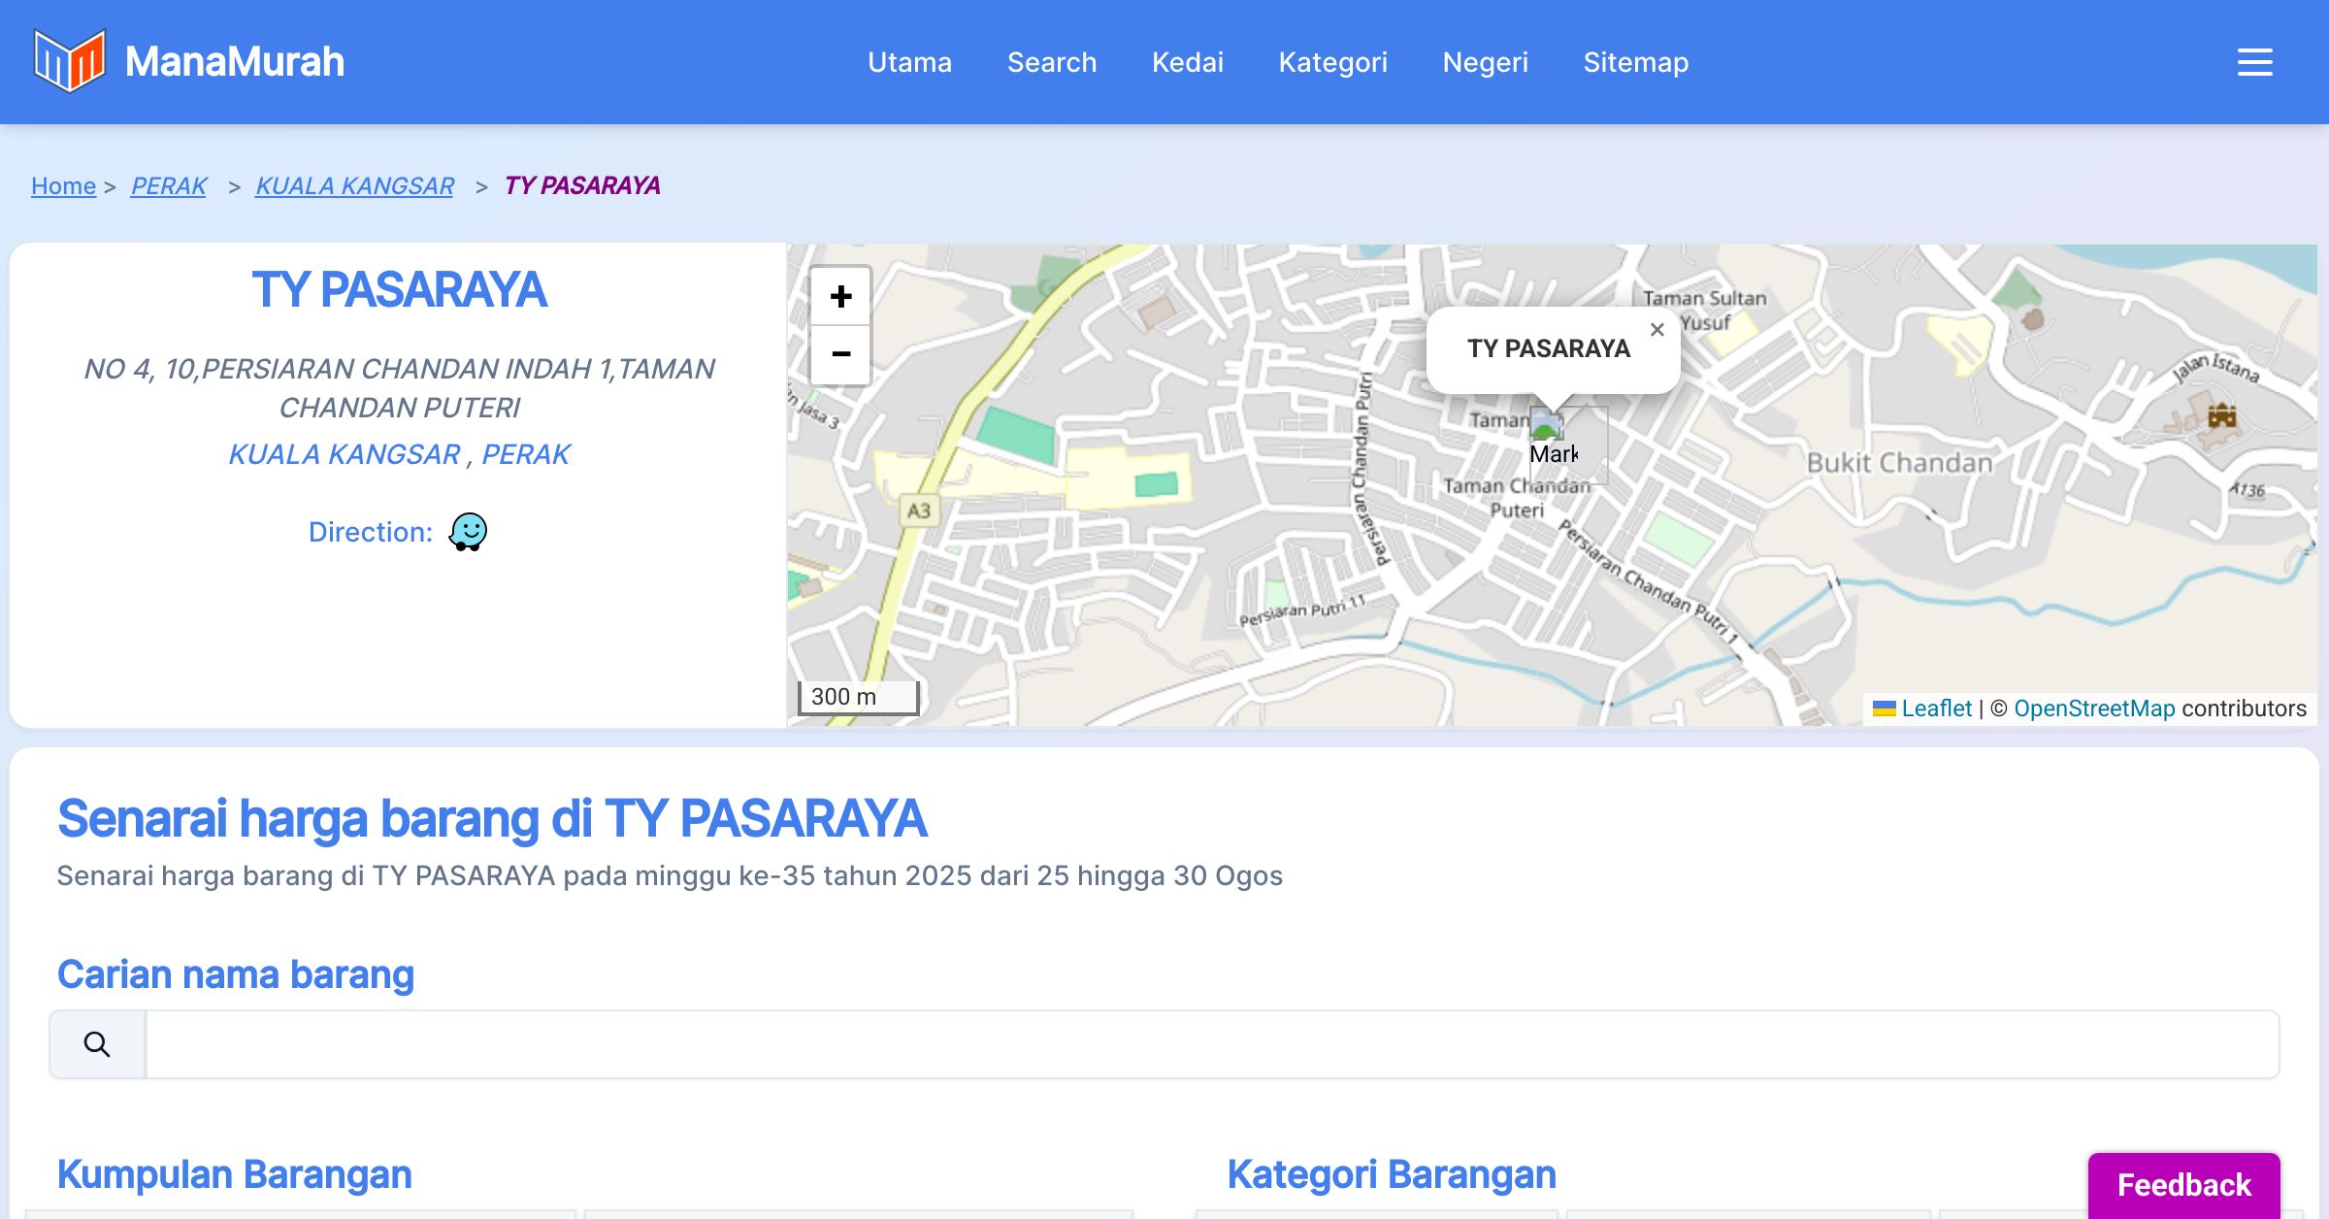Open the Kedai navigation item
This screenshot has width=2329, height=1219.
1187,62
